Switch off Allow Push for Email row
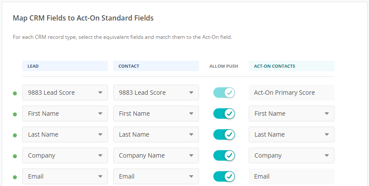 point(224,176)
